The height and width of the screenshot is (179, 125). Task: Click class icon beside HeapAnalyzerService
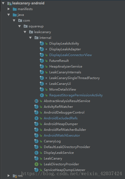pyautogui.click(x=42, y=67)
